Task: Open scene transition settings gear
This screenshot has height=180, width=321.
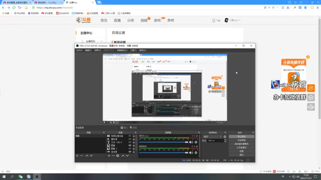Action: (x=225, y=137)
